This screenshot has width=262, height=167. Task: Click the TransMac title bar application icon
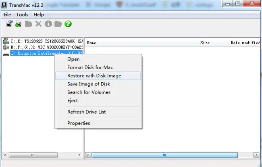(4, 5)
